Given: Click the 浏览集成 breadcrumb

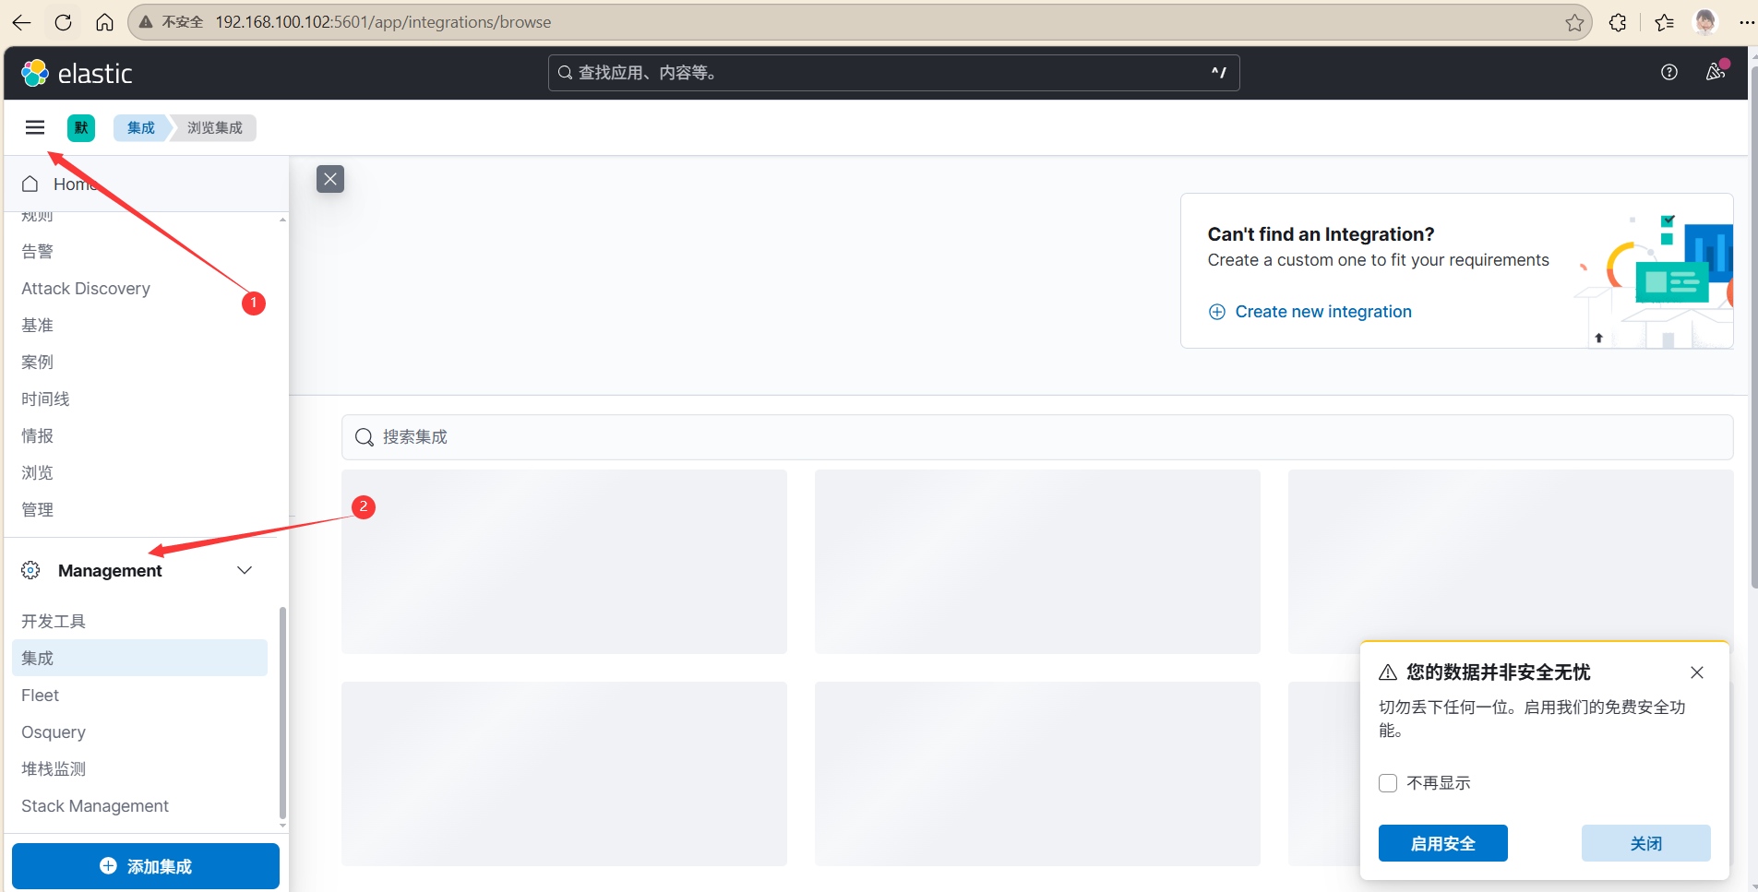Looking at the screenshot, I should (x=215, y=127).
